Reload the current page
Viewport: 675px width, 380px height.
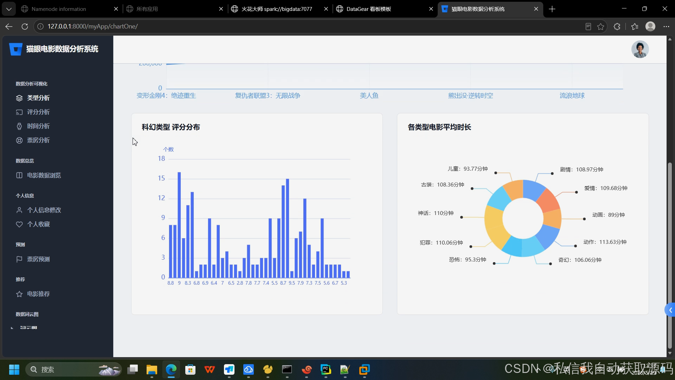25,26
